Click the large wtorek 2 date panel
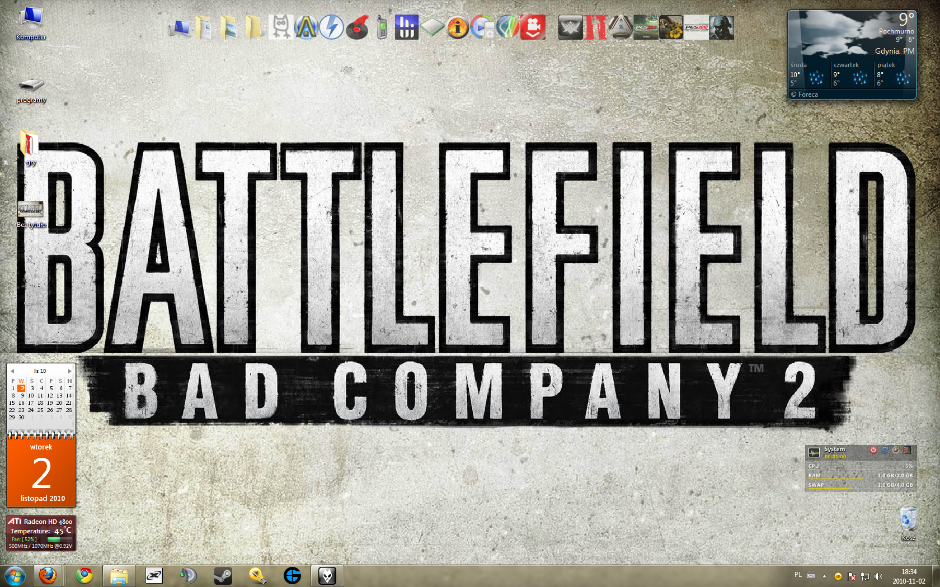 (x=41, y=472)
